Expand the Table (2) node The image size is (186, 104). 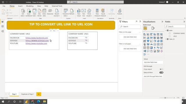click(x=166, y=39)
